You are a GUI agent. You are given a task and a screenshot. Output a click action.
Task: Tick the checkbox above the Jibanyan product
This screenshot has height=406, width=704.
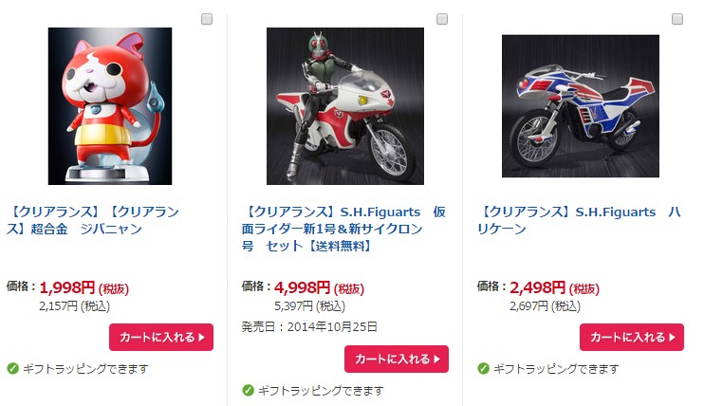[207, 19]
